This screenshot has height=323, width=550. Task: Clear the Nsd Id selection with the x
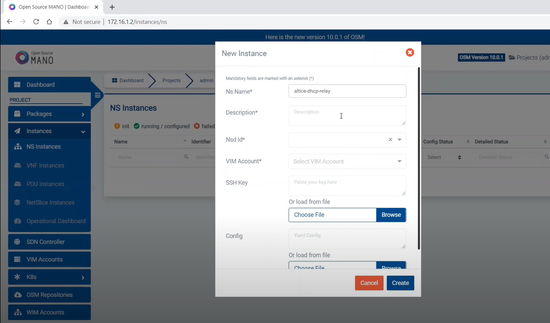point(390,140)
